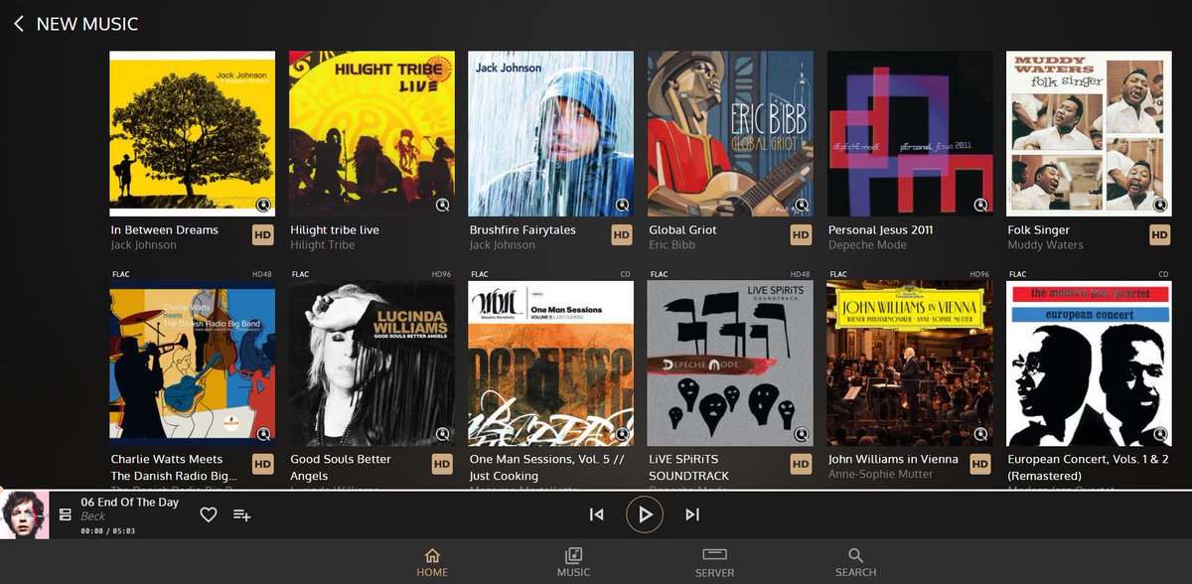Screen dimensions: 1192x584
Task: Select the Personal Jesus 2011 title
Action: (x=881, y=229)
